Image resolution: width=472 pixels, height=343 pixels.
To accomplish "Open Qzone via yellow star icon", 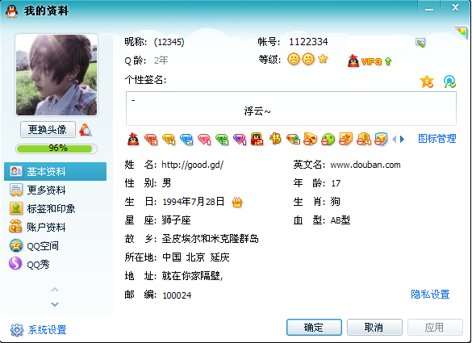I will point(427,82).
